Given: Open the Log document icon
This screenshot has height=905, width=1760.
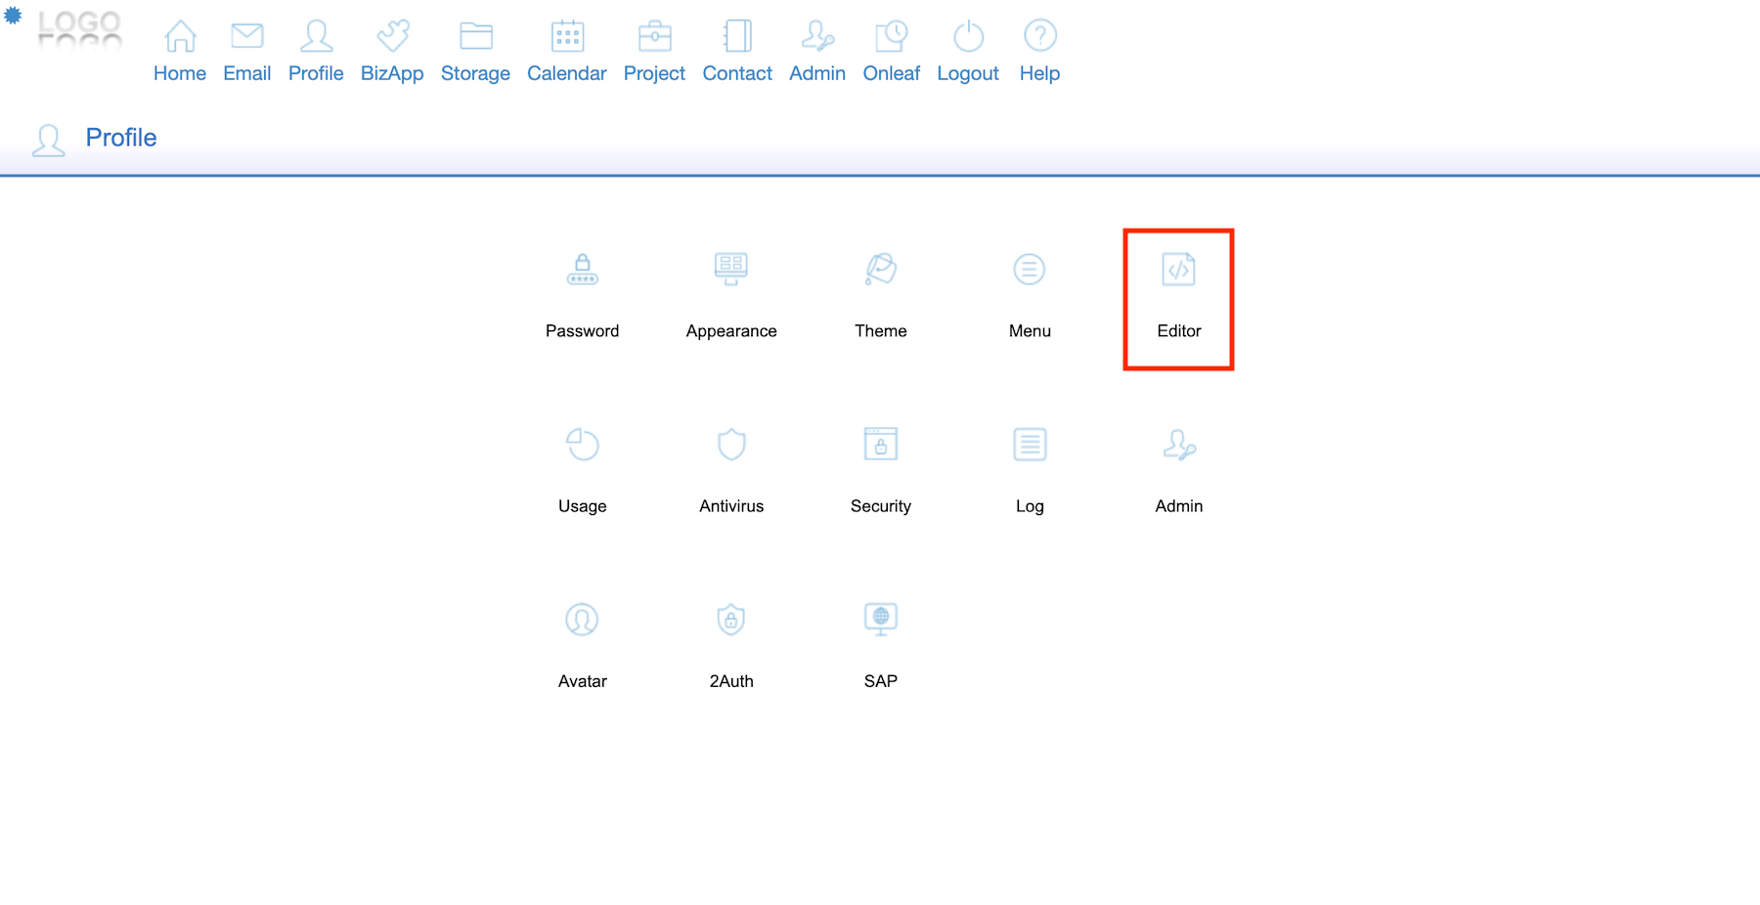Looking at the screenshot, I should tap(1029, 445).
